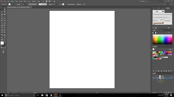The width and height of the screenshot is (174, 97).
Task: Switch swatches to thumbnail view
Action: point(172,49)
